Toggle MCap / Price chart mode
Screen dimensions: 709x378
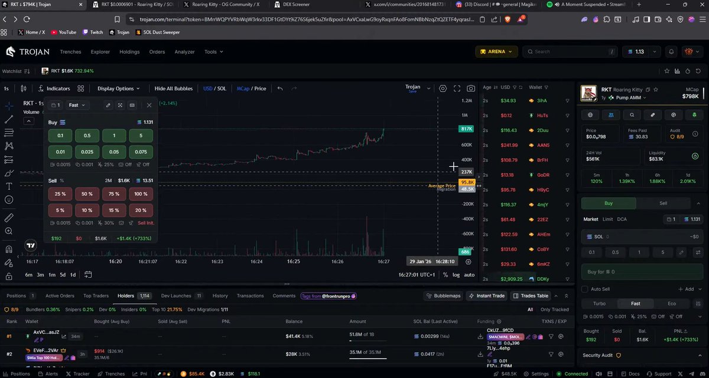coord(251,88)
